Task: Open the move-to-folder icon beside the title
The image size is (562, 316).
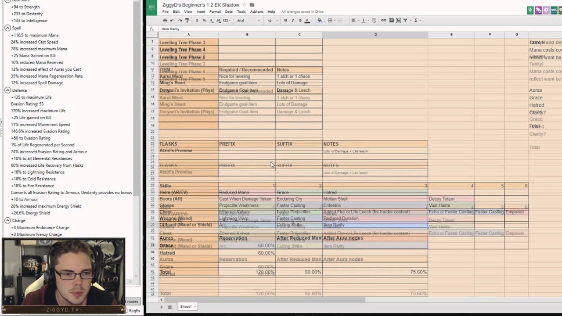Action: coord(252,5)
